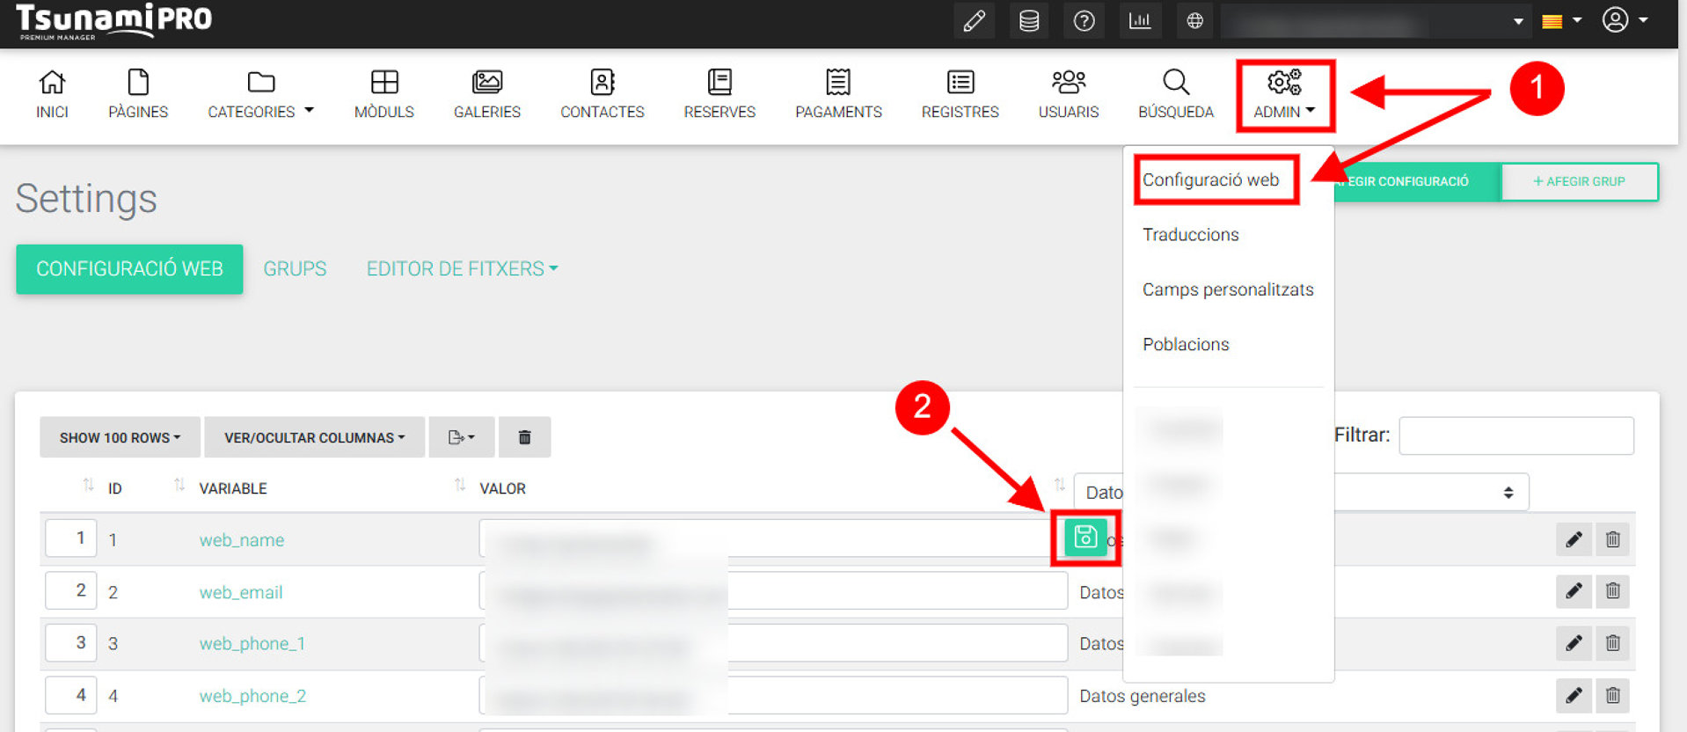Open the Galeries section
Screen dimensions: 1687x732
coord(487,94)
